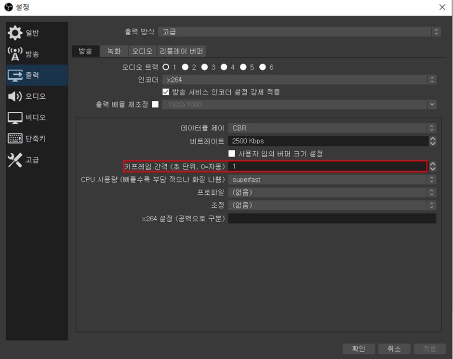The width and height of the screenshot is (453, 359).
Task: Select audio track 3 radio button
Action: (x=204, y=67)
